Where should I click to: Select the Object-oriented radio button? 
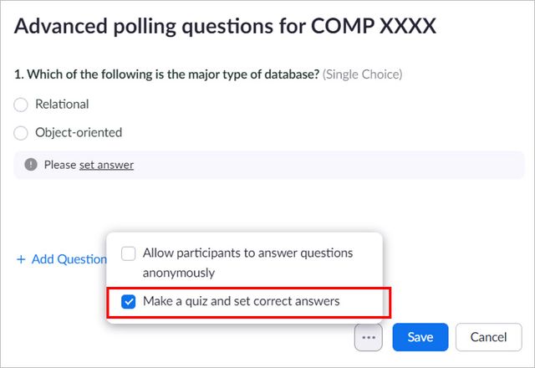tap(20, 133)
